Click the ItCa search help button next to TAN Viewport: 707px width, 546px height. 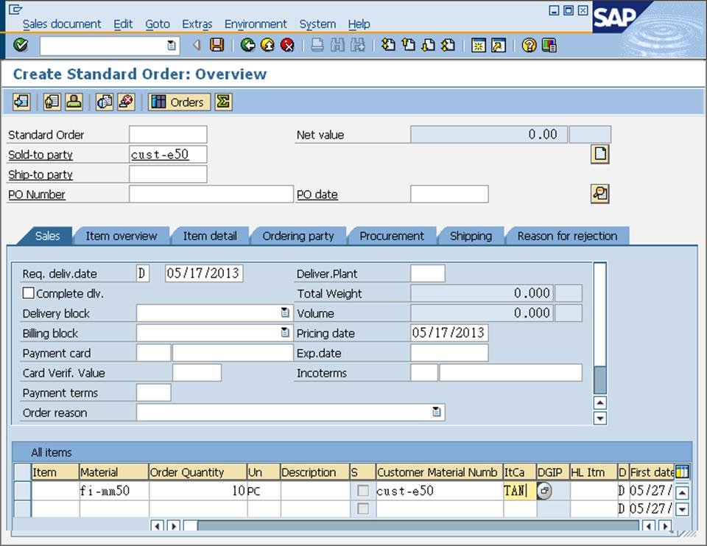[x=544, y=491]
